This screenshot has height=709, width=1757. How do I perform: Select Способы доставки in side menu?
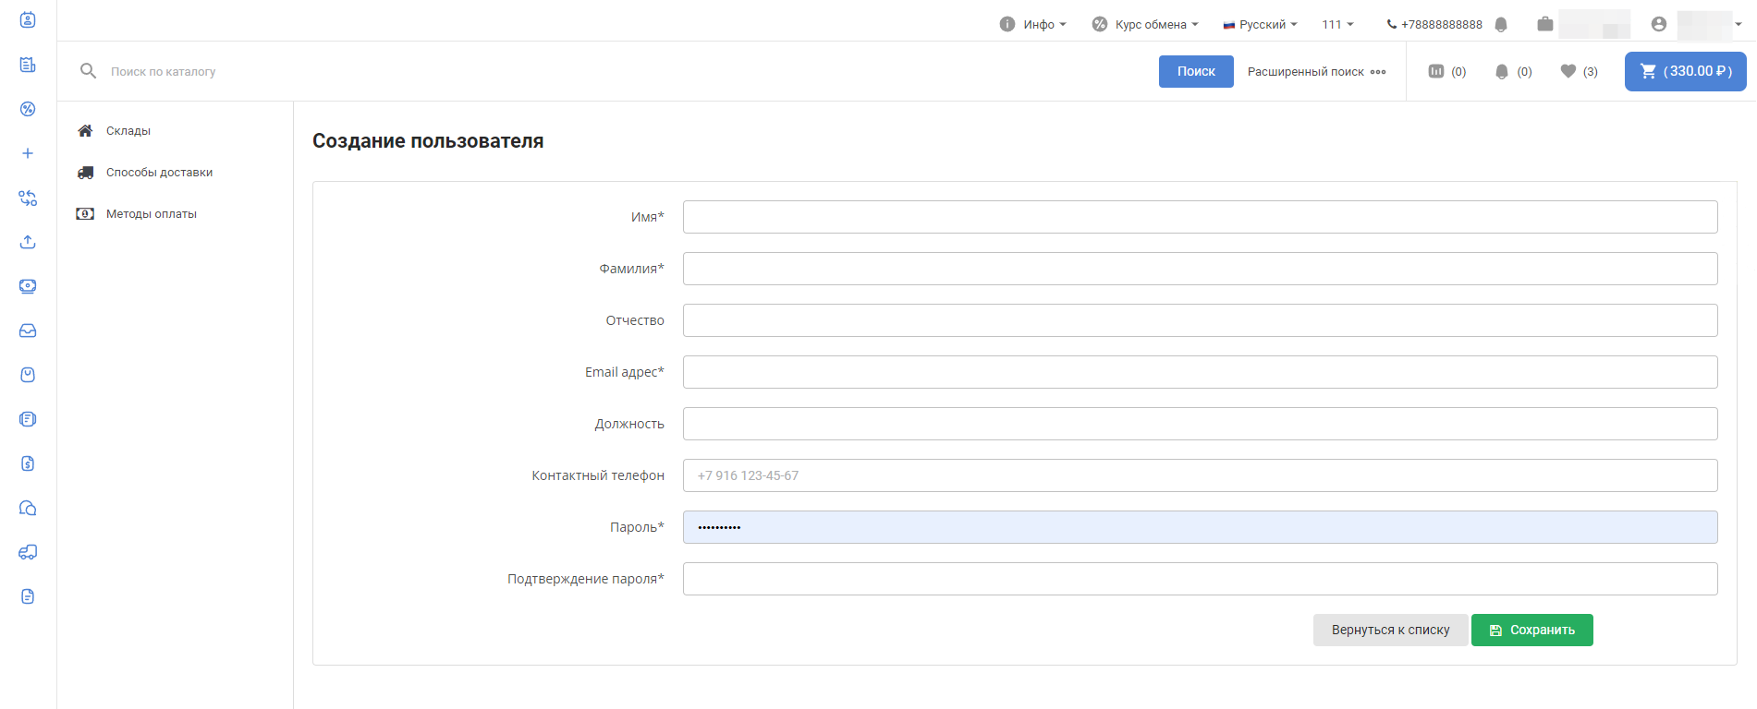pyautogui.click(x=159, y=173)
